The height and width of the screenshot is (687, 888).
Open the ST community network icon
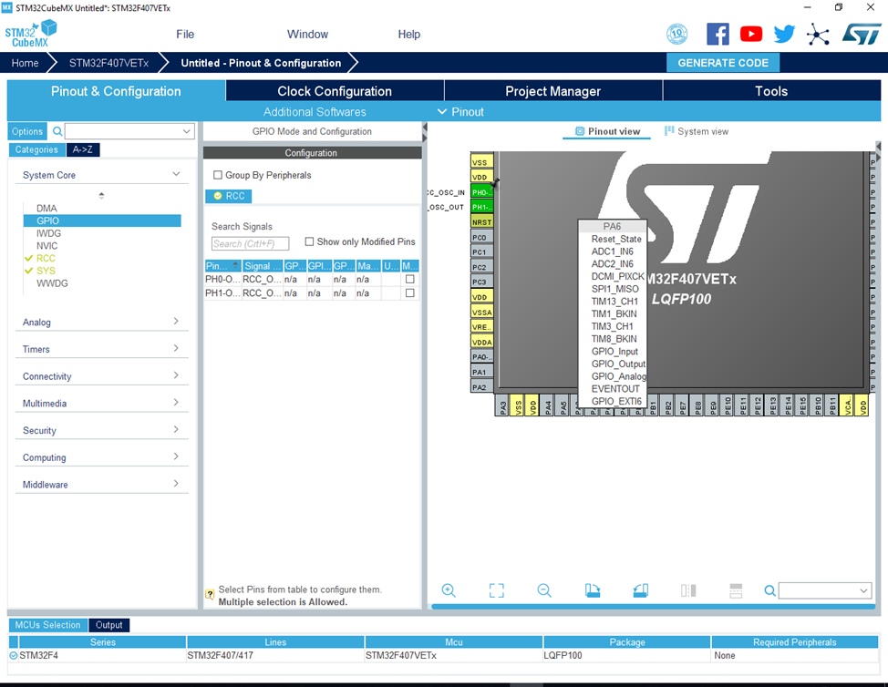[x=818, y=35]
